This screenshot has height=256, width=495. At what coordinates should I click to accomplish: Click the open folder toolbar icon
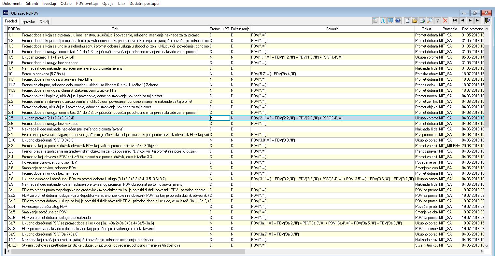(415, 20)
